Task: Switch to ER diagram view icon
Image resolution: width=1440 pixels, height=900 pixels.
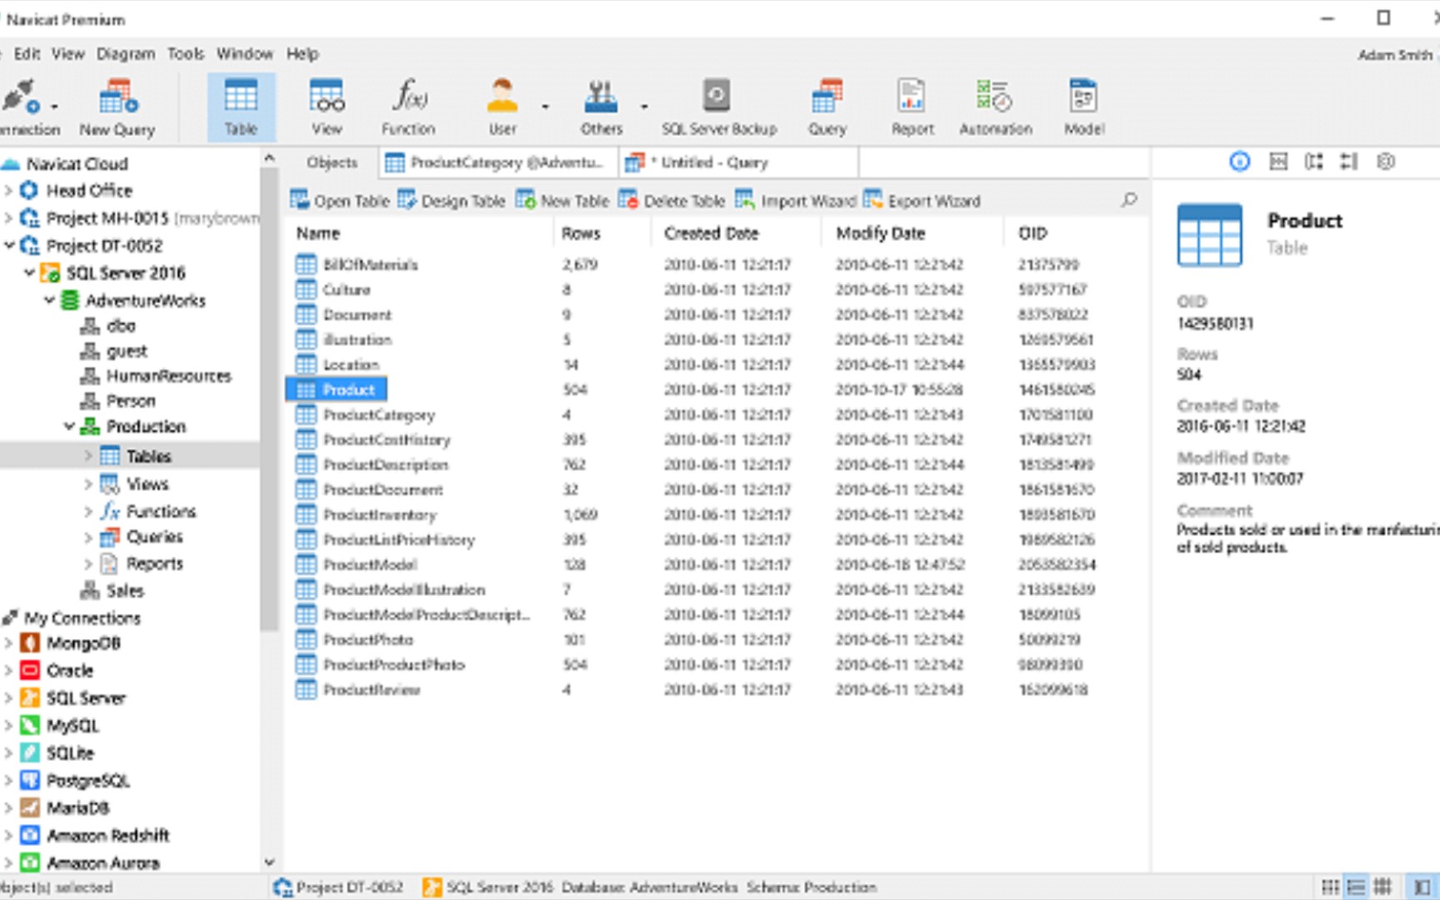Action: pyautogui.click(x=1382, y=887)
